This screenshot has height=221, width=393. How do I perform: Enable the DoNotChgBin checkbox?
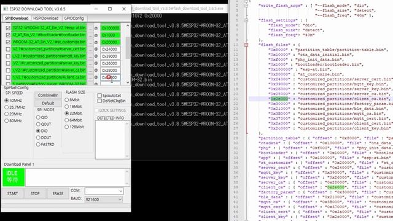pyautogui.click(x=99, y=101)
